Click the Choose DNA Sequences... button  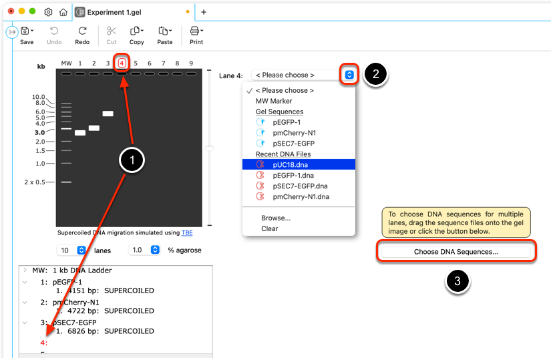(x=455, y=252)
